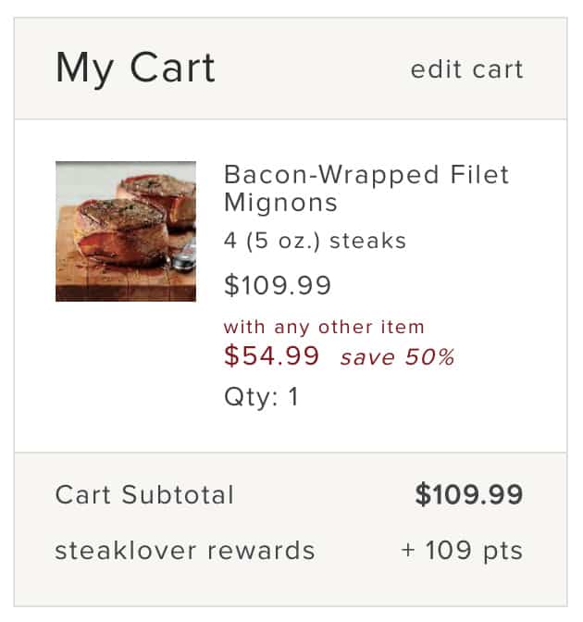The image size is (583, 622).
Task: Click the pts text in rewards row
Action: coord(503,552)
